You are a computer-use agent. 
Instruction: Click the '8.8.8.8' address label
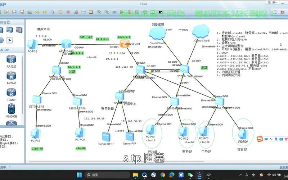[41, 36]
